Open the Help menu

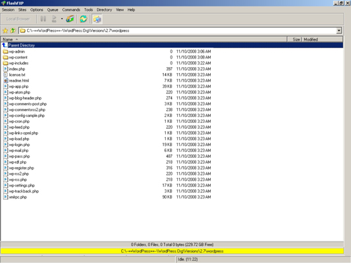point(131,10)
